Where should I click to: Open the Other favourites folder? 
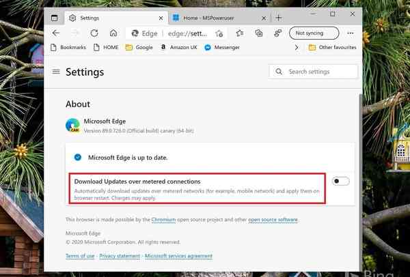332,47
